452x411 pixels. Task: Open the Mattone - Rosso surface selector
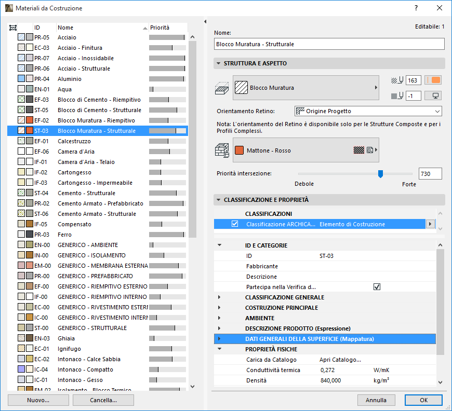[306, 150]
